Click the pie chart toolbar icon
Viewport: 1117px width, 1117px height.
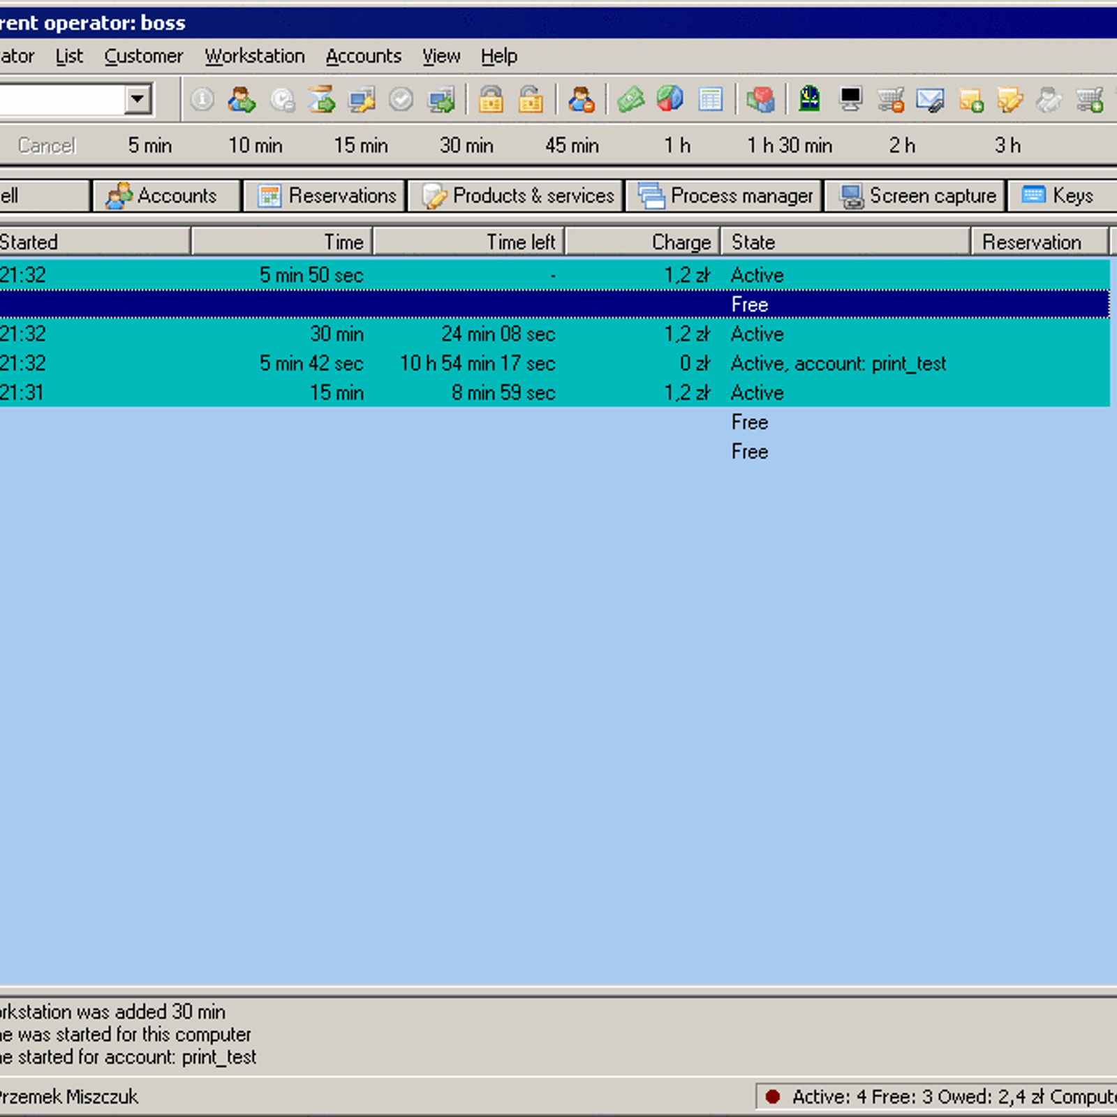pos(670,100)
